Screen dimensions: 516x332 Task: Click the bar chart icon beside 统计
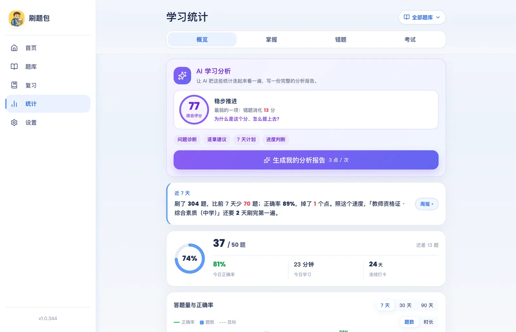point(14,104)
